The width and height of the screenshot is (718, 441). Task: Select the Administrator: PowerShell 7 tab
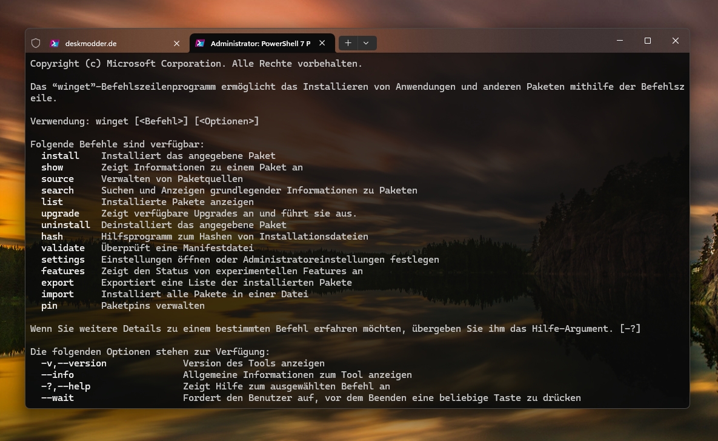262,43
